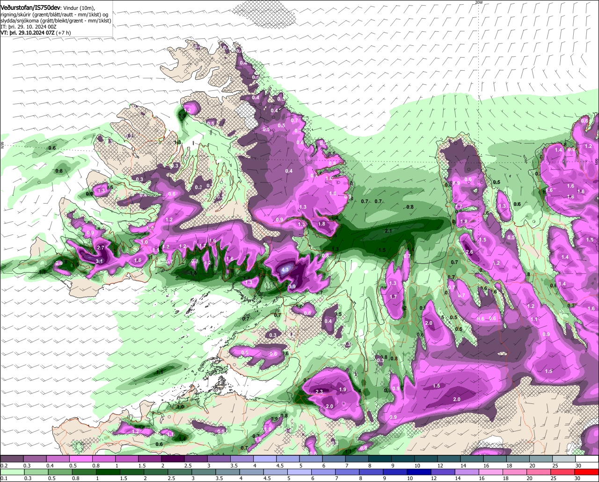The image size is (599, 482).
Task: Click the light lavender snow swatch between 4 and 4.5
Action: [265, 459]
